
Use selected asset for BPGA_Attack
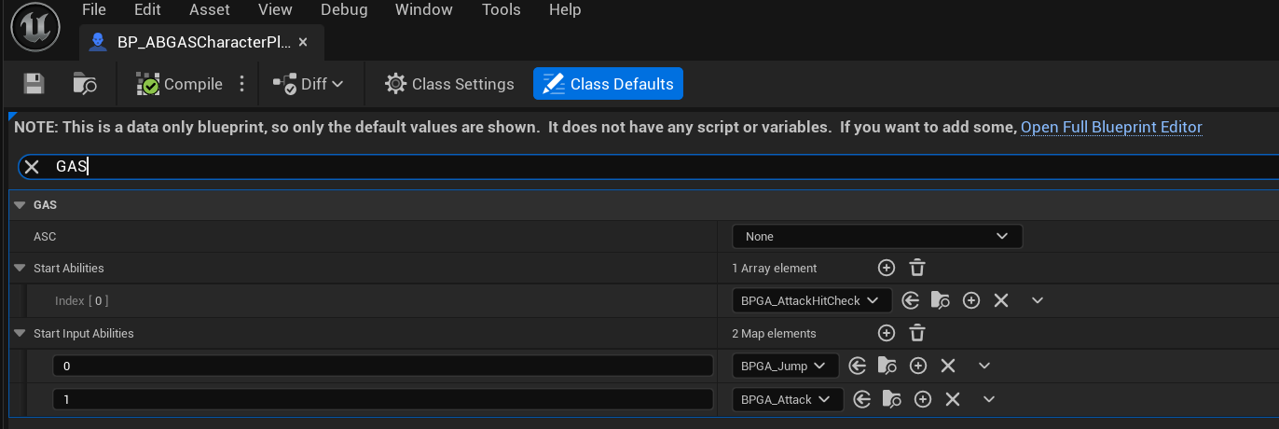[x=862, y=399]
